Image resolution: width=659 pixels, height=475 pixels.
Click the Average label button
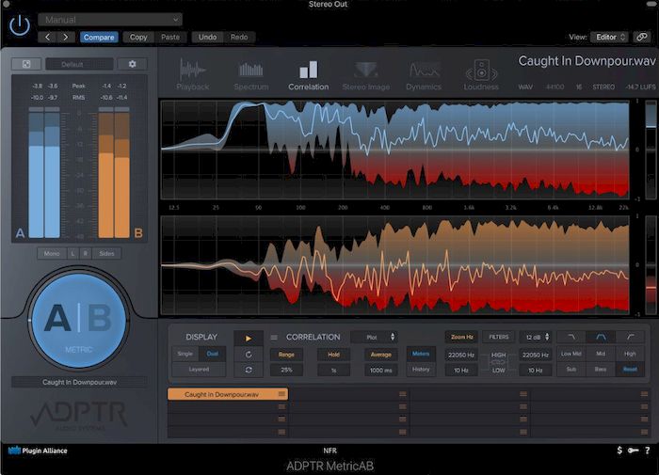(x=380, y=355)
